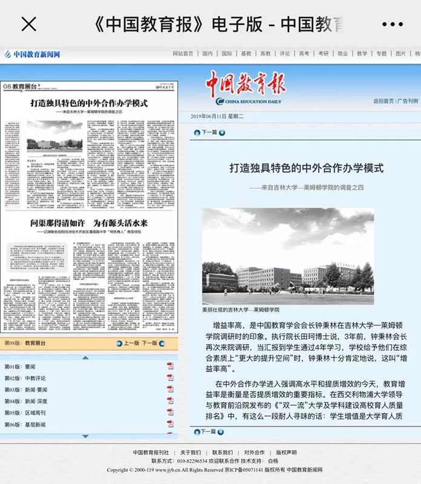421x484 pixels.
Task: Close the page with the X icon
Action: [x=28, y=24]
